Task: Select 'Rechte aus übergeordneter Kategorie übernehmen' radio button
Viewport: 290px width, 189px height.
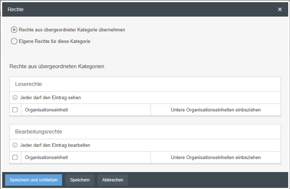Action: (14, 30)
